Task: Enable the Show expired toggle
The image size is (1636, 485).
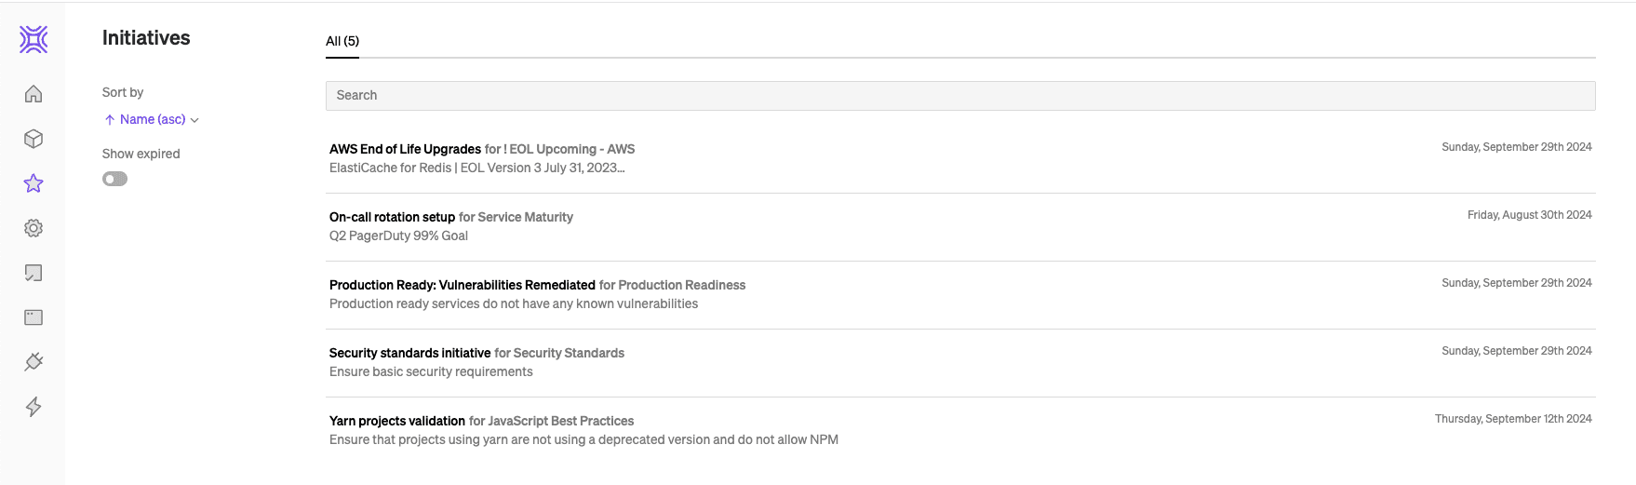Action: pyautogui.click(x=114, y=179)
